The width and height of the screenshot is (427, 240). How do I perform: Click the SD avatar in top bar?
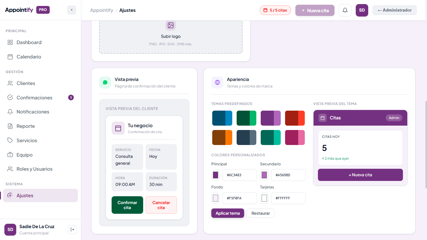tap(362, 10)
